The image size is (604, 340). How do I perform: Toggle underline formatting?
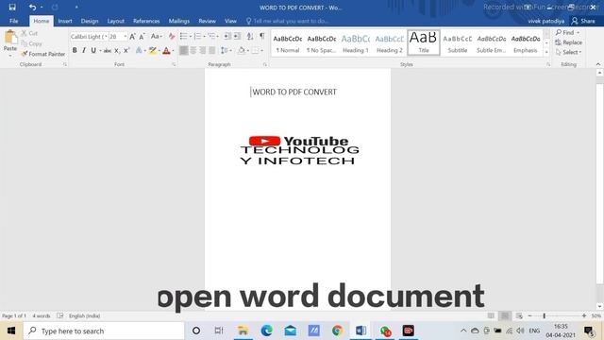click(93, 50)
